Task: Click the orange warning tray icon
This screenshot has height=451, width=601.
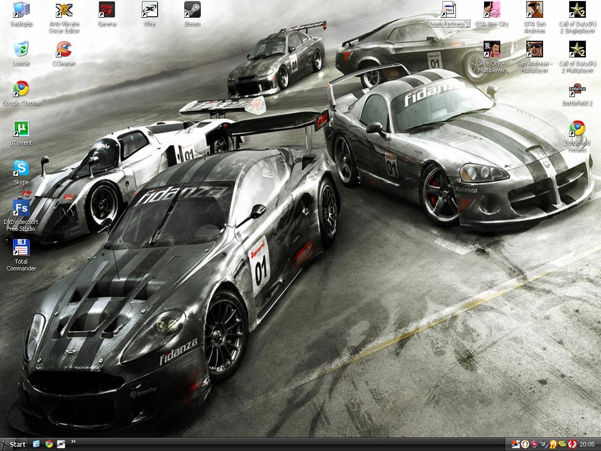Action: pyautogui.click(x=553, y=444)
